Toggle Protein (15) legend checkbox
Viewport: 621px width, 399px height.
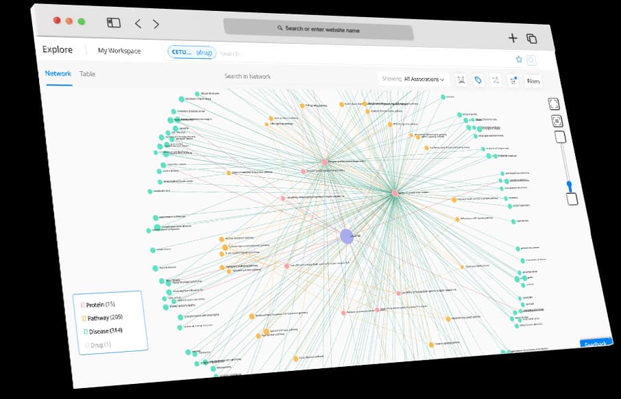tap(83, 305)
